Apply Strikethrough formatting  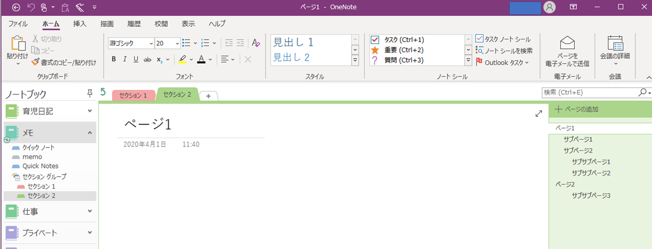[x=147, y=59]
